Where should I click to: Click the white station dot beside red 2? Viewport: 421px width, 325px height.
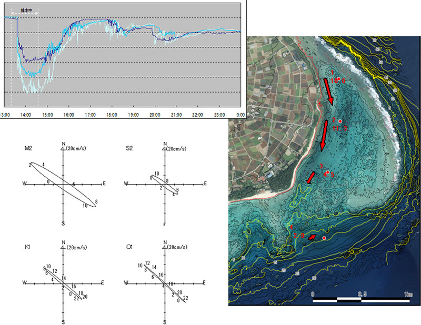(340, 121)
